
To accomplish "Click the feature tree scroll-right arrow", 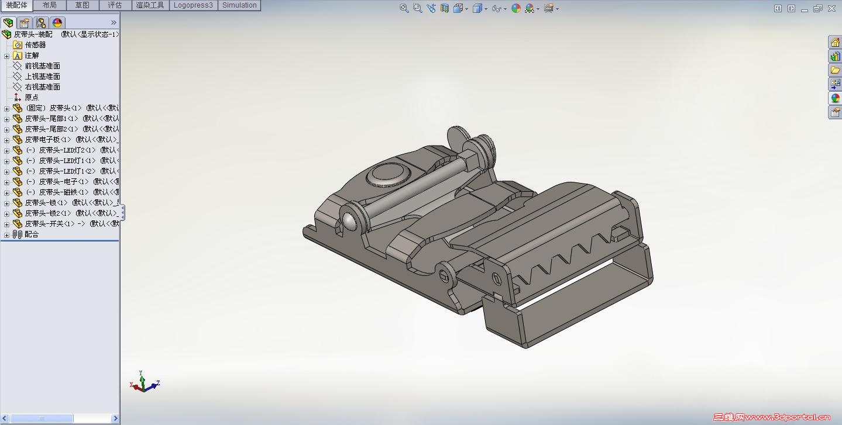I will (115, 418).
